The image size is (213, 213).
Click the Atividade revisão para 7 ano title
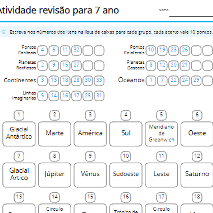coord(59,10)
